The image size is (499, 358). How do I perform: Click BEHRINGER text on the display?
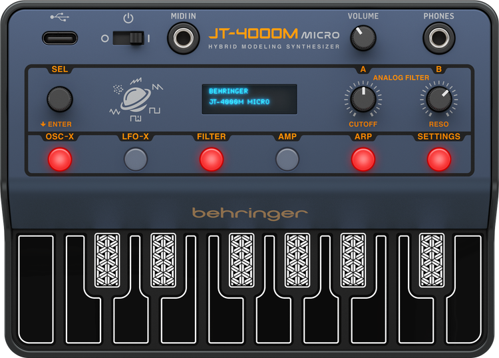228,91
